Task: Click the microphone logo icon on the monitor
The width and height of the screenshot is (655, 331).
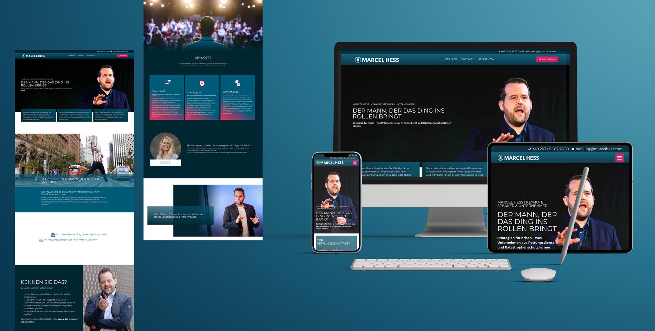Action: pos(358,60)
